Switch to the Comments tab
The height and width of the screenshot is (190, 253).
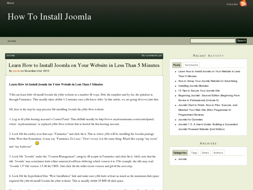191,65
